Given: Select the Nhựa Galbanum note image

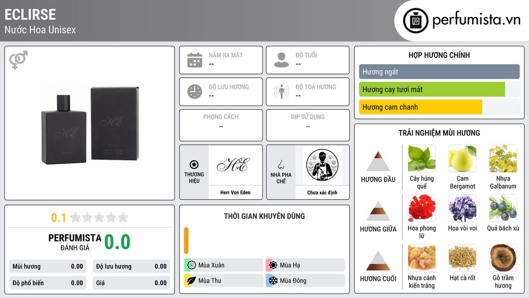Looking at the screenshot, I should click(x=503, y=158).
